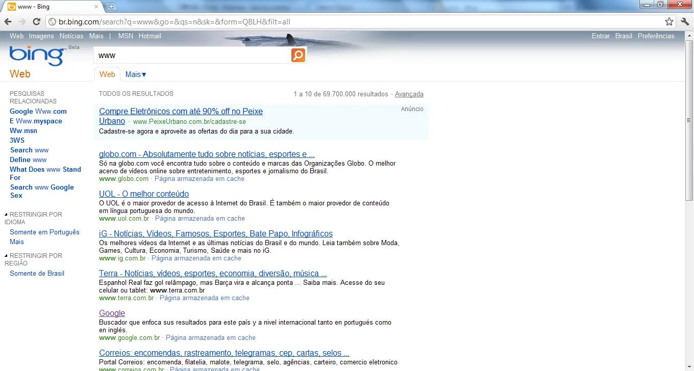
Task: Open the Google search result title
Action: (x=112, y=313)
